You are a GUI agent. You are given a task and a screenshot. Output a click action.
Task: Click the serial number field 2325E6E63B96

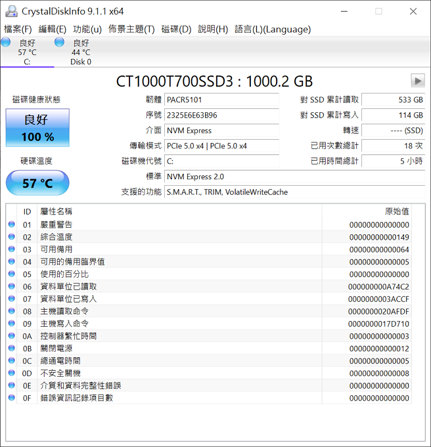point(221,115)
